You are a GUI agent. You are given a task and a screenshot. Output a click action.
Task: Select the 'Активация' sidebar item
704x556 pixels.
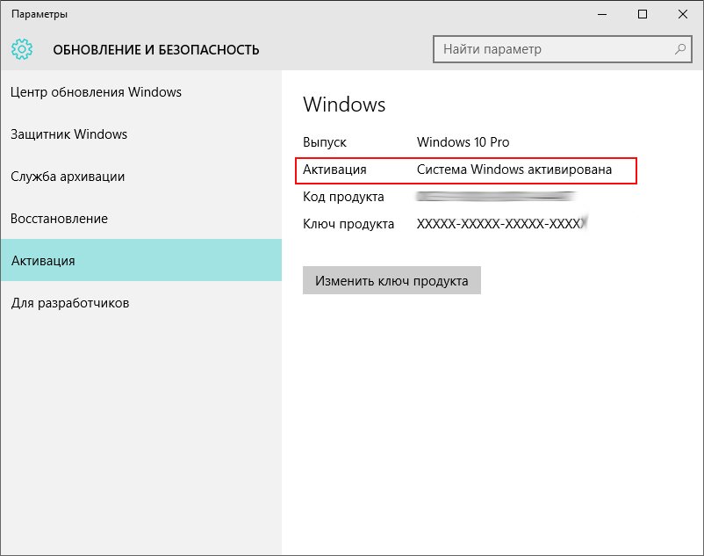pyautogui.click(x=141, y=261)
